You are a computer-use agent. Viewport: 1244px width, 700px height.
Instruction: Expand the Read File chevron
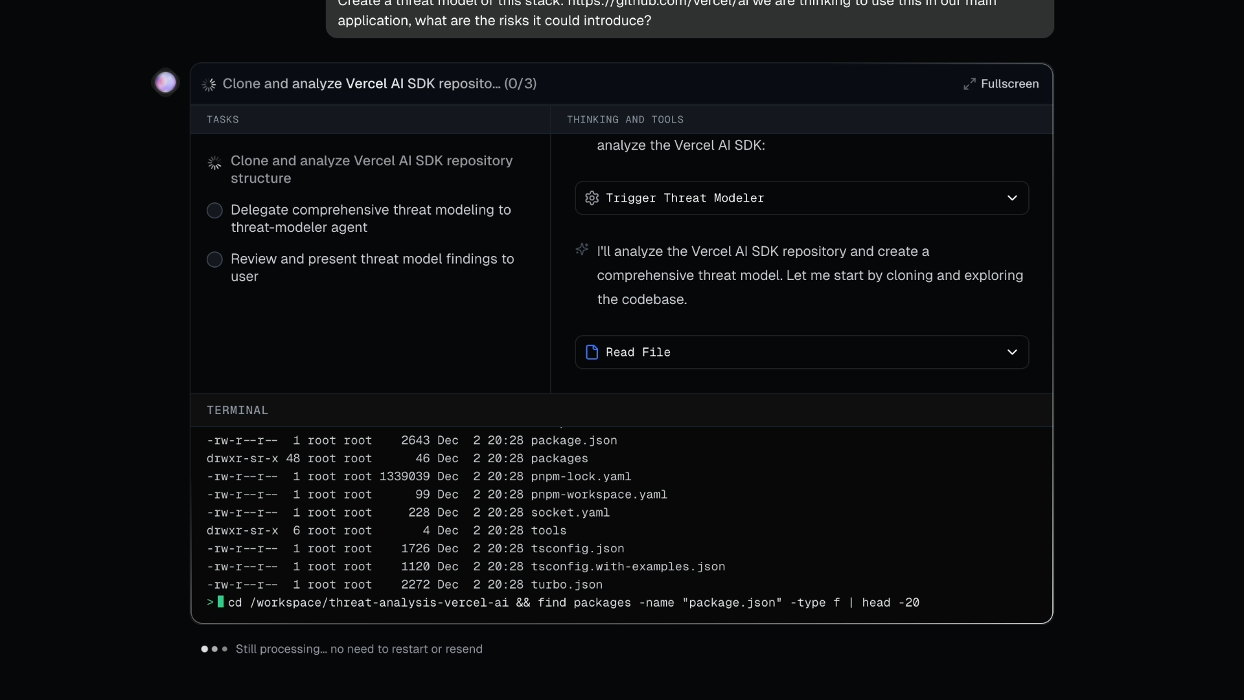[x=1012, y=352]
